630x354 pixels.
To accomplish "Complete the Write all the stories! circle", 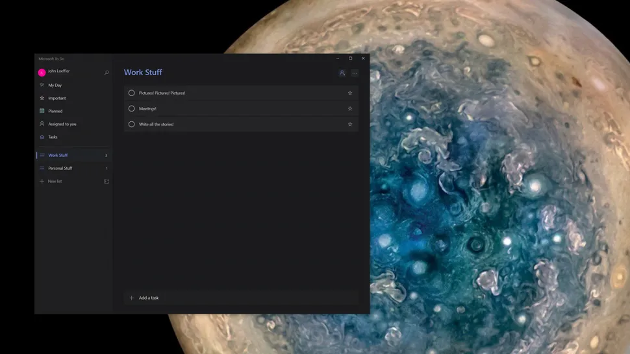I will point(131,124).
